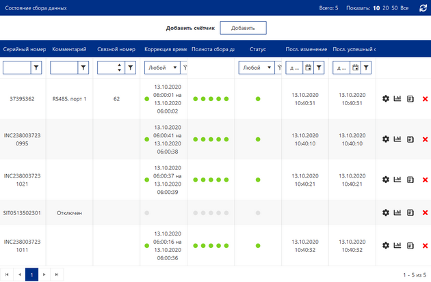This screenshot has height=282, width=431.
Task: Apply filter on Посл. изменение column
Action: pyautogui.click(x=319, y=68)
